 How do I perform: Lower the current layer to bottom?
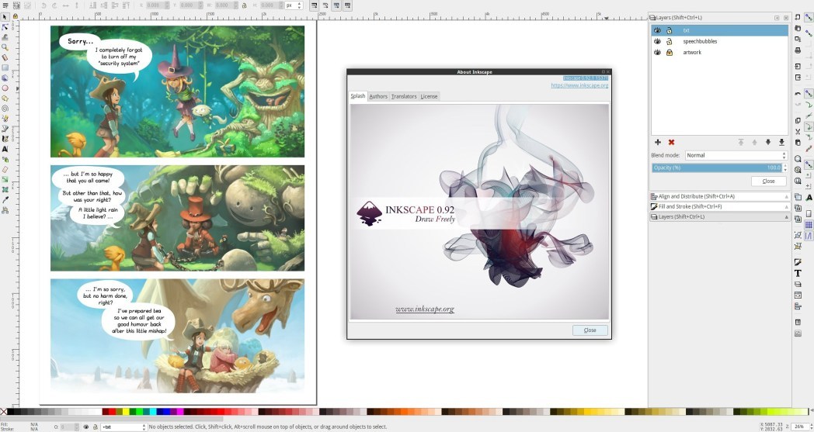[781, 142]
